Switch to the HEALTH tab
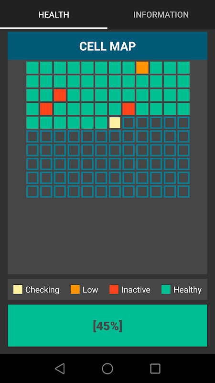 [54, 15]
